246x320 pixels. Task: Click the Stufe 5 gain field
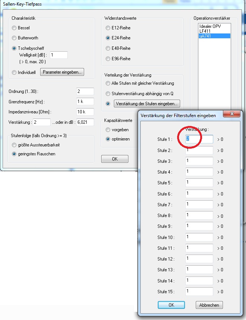pos(199,182)
